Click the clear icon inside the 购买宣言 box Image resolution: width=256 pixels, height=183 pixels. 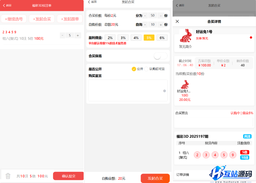164,91
